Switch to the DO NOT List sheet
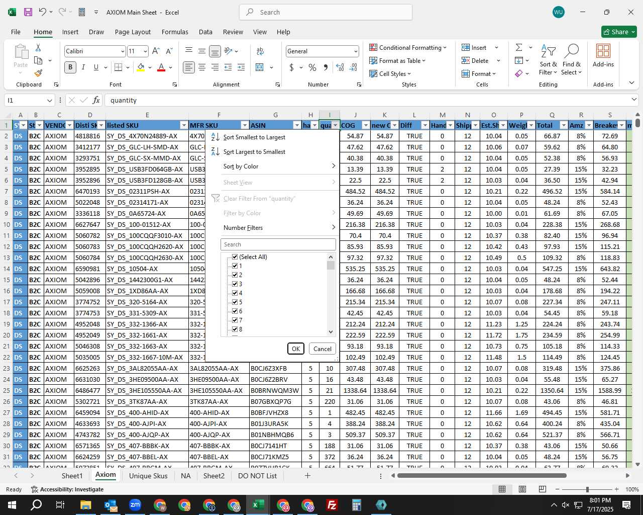The width and height of the screenshot is (643, 515). (x=257, y=476)
